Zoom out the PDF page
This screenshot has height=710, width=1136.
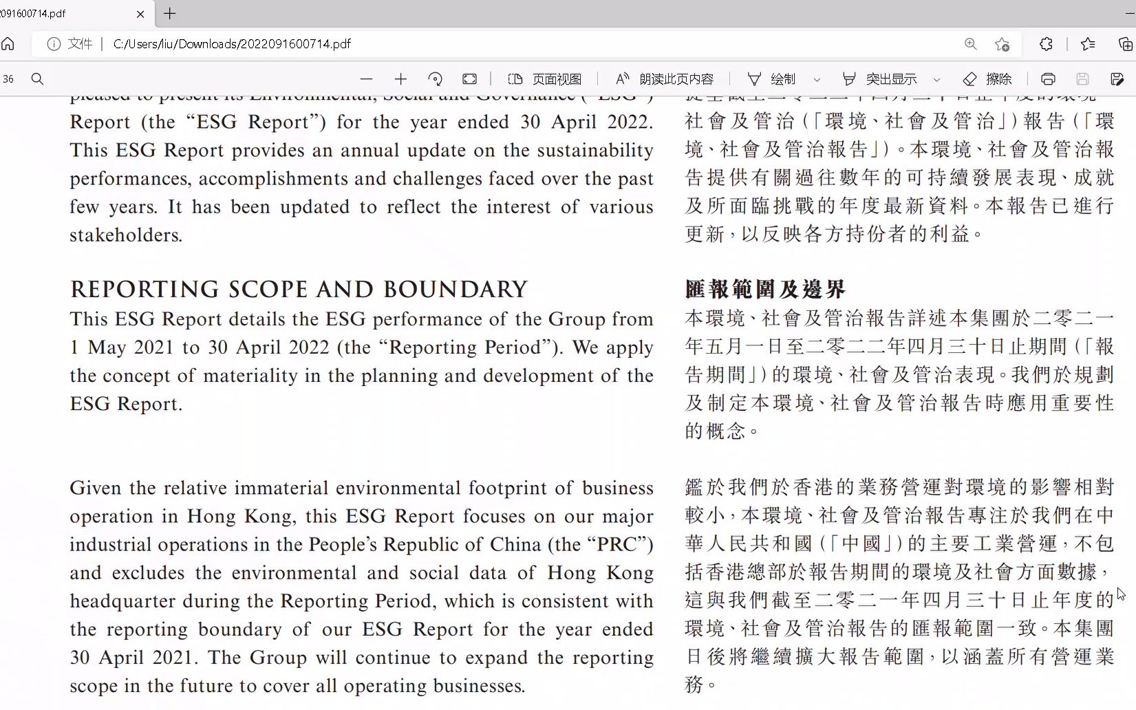tap(367, 79)
